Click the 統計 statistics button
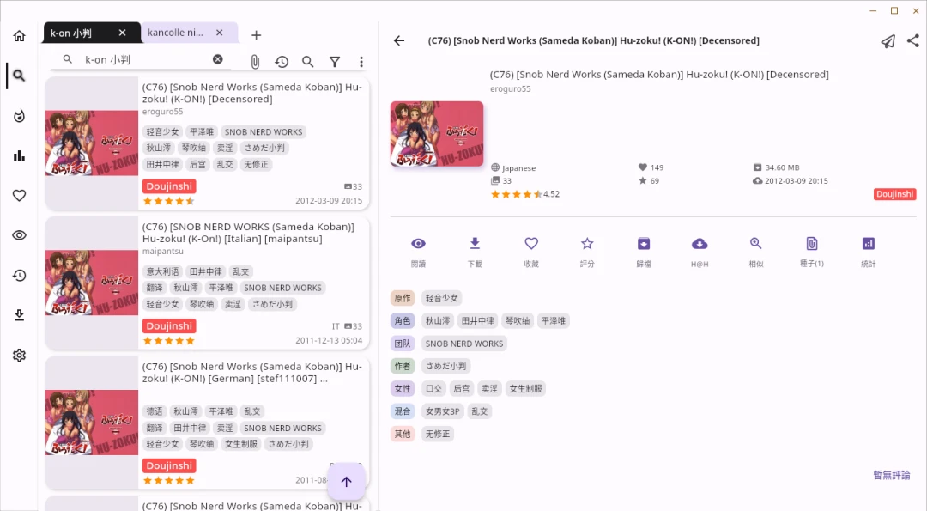 [869, 252]
